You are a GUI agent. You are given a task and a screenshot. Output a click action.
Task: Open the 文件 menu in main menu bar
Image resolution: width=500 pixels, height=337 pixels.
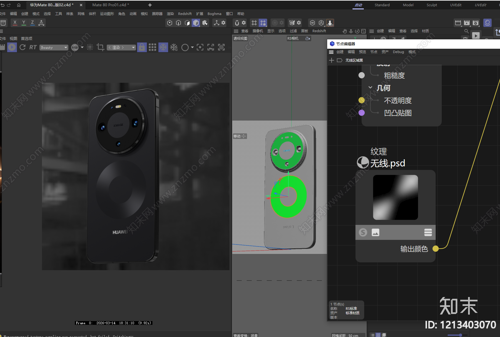click(3, 14)
